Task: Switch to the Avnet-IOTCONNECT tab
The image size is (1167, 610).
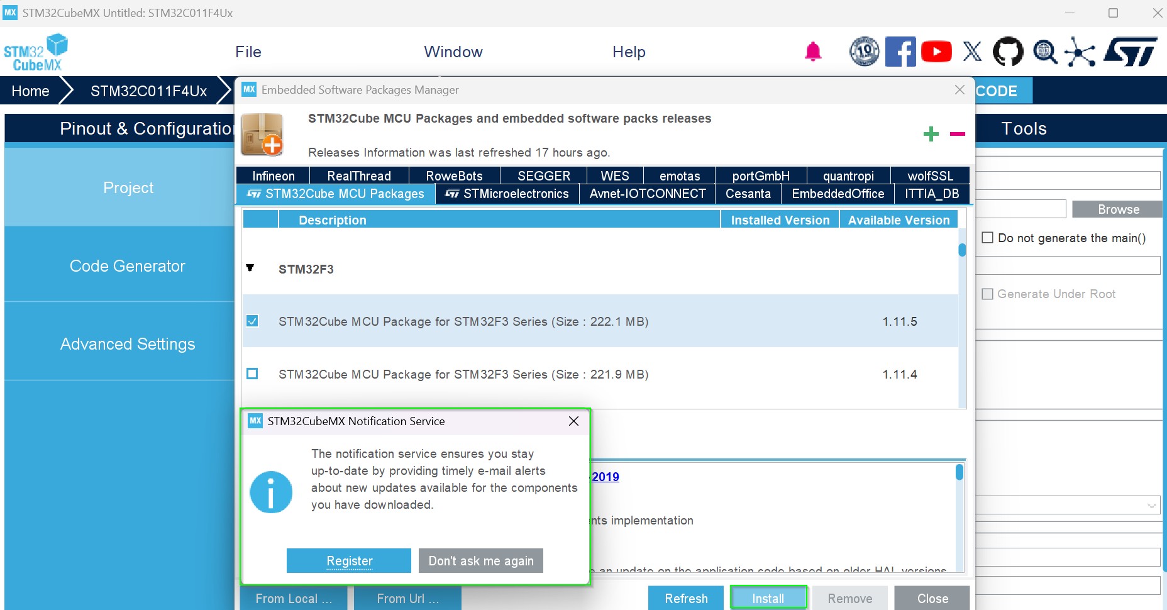Action: pyautogui.click(x=648, y=194)
